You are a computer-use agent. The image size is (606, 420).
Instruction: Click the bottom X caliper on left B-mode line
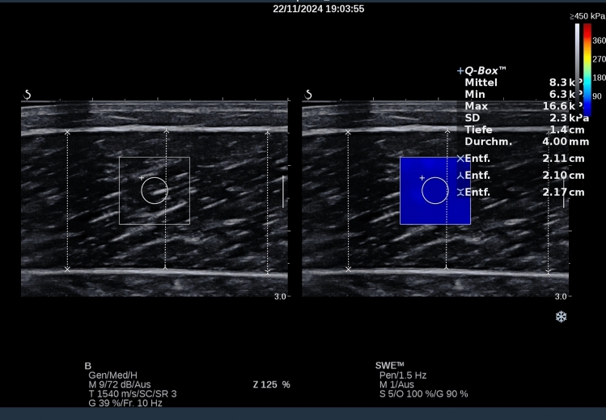(x=67, y=268)
